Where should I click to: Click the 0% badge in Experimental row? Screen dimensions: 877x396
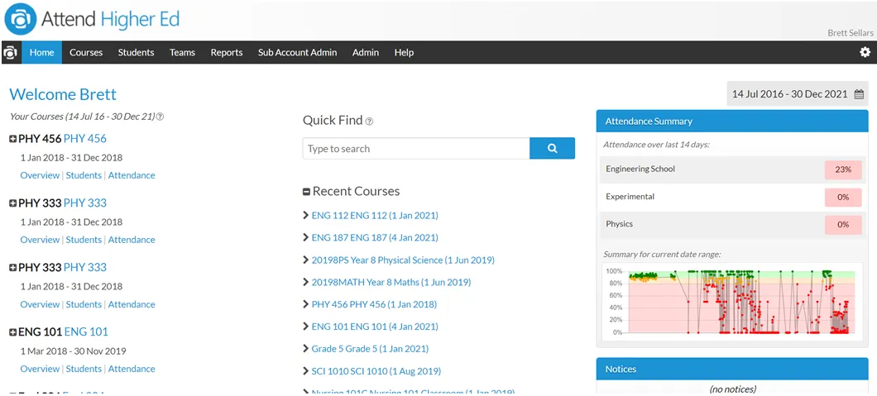(843, 197)
